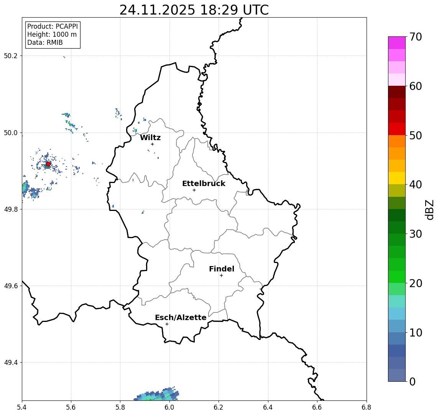The height and width of the screenshot is (415, 439).
Task: Click the 60 tick on the colorbar
Action: 416,86
